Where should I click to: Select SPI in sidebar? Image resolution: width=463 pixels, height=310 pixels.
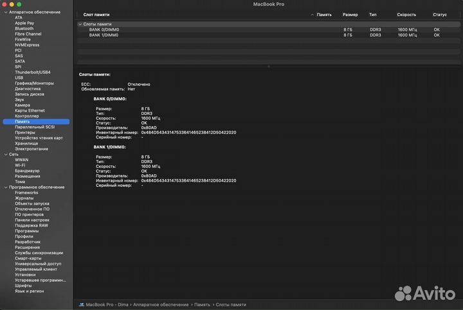click(x=18, y=67)
